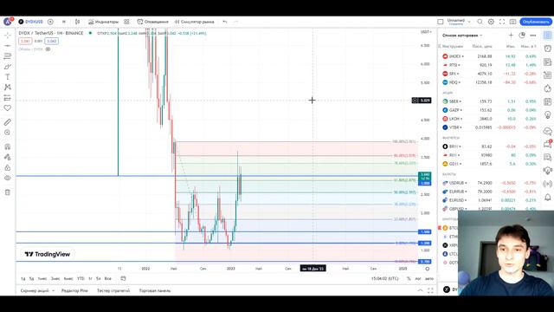Start the Симулятор рынка replay
Viewport: 554px width, 312px height.
tap(194, 22)
